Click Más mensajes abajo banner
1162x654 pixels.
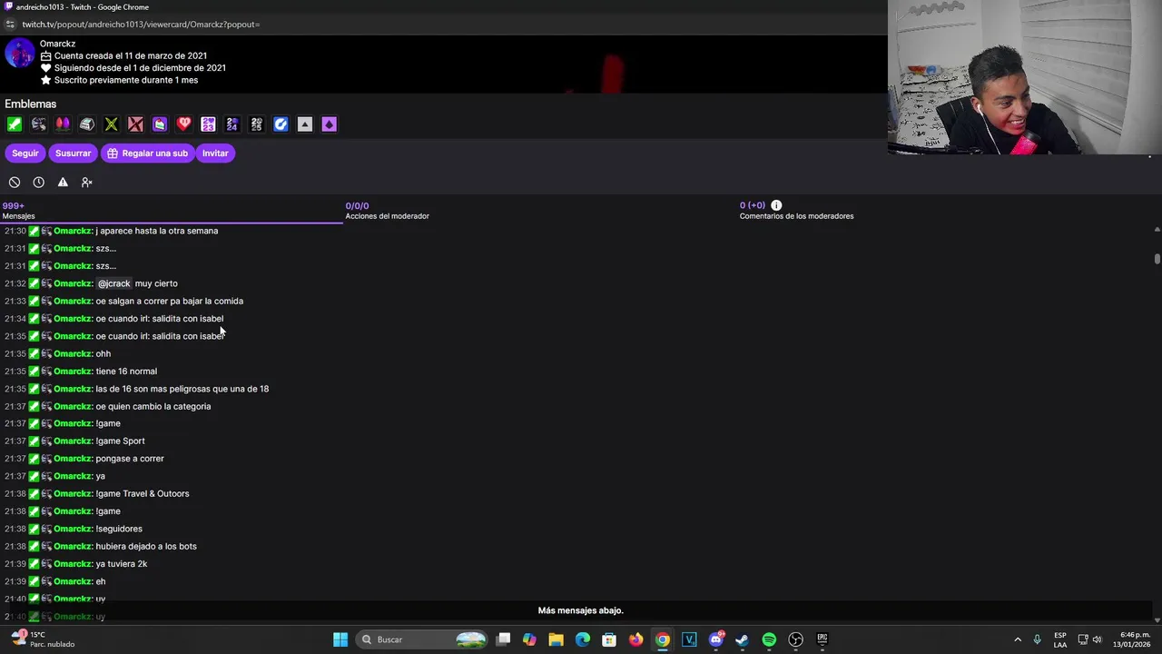(x=580, y=610)
